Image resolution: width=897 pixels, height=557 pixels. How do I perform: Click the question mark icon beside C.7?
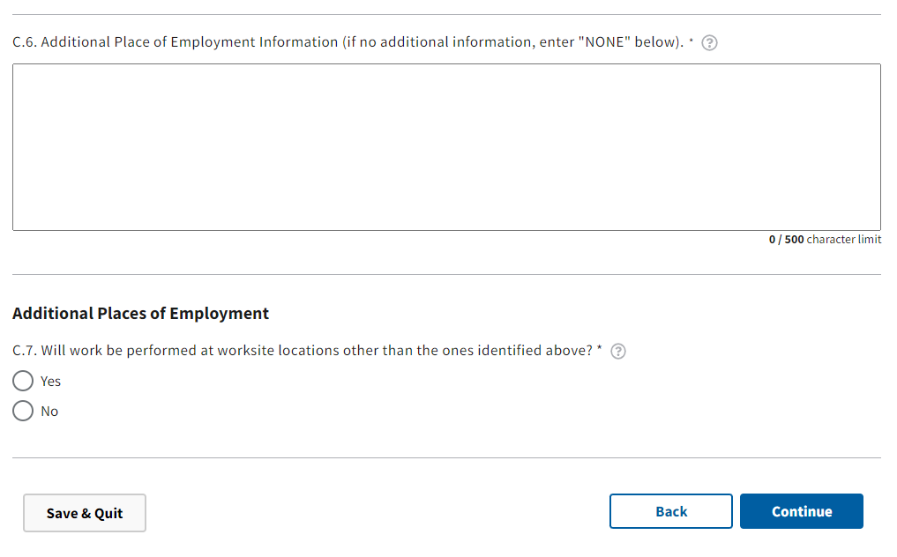click(618, 352)
